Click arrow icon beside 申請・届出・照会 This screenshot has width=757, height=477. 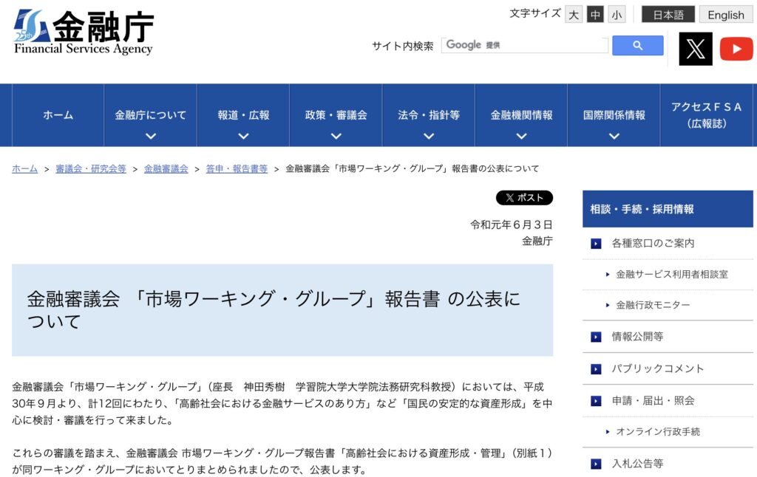click(597, 401)
